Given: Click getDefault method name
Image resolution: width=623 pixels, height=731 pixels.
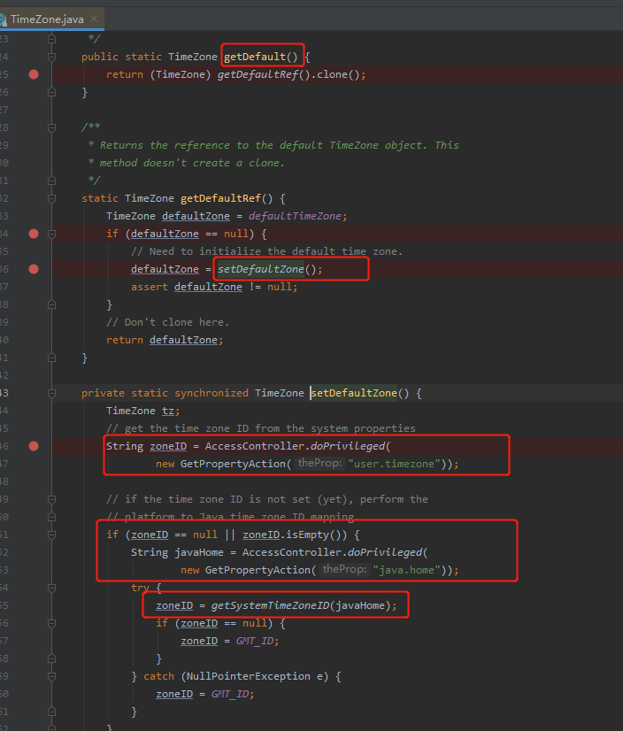Looking at the screenshot, I should pos(255,57).
